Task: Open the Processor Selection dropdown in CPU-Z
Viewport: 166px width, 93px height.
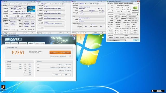Action: click(13, 30)
